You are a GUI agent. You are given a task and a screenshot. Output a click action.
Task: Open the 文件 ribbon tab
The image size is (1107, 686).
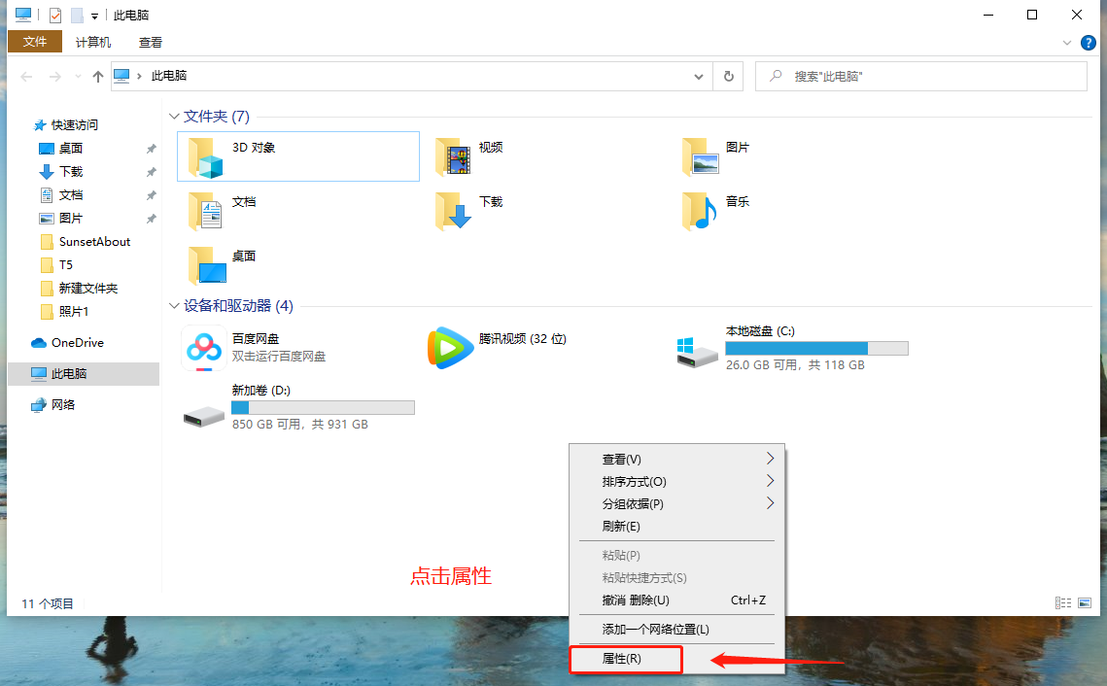pos(35,42)
